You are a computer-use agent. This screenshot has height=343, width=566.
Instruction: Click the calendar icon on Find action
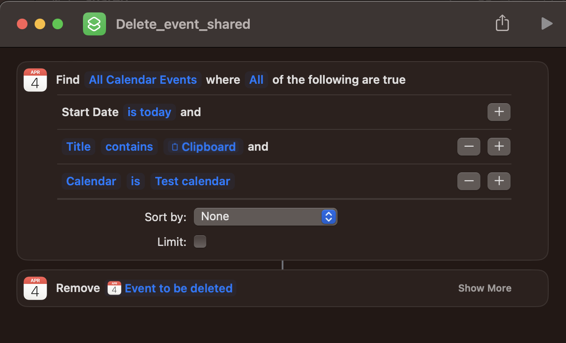(35, 80)
